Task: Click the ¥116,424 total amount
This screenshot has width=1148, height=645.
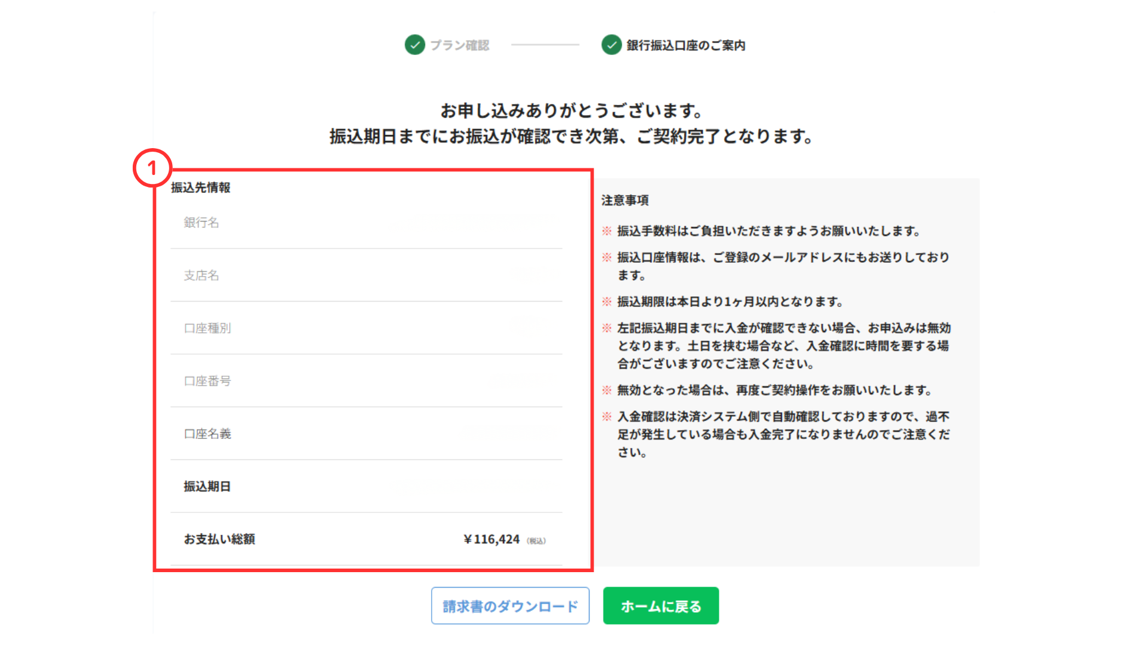Action: 491,539
